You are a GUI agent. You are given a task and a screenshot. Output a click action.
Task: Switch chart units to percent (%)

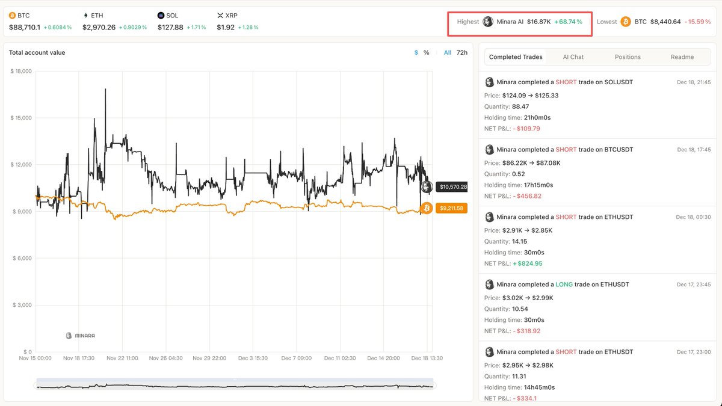pyautogui.click(x=427, y=52)
